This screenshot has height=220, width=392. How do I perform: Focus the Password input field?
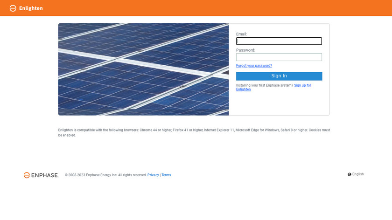coord(279,57)
